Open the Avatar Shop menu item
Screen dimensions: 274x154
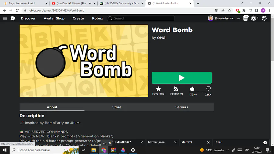pos(54,18)
